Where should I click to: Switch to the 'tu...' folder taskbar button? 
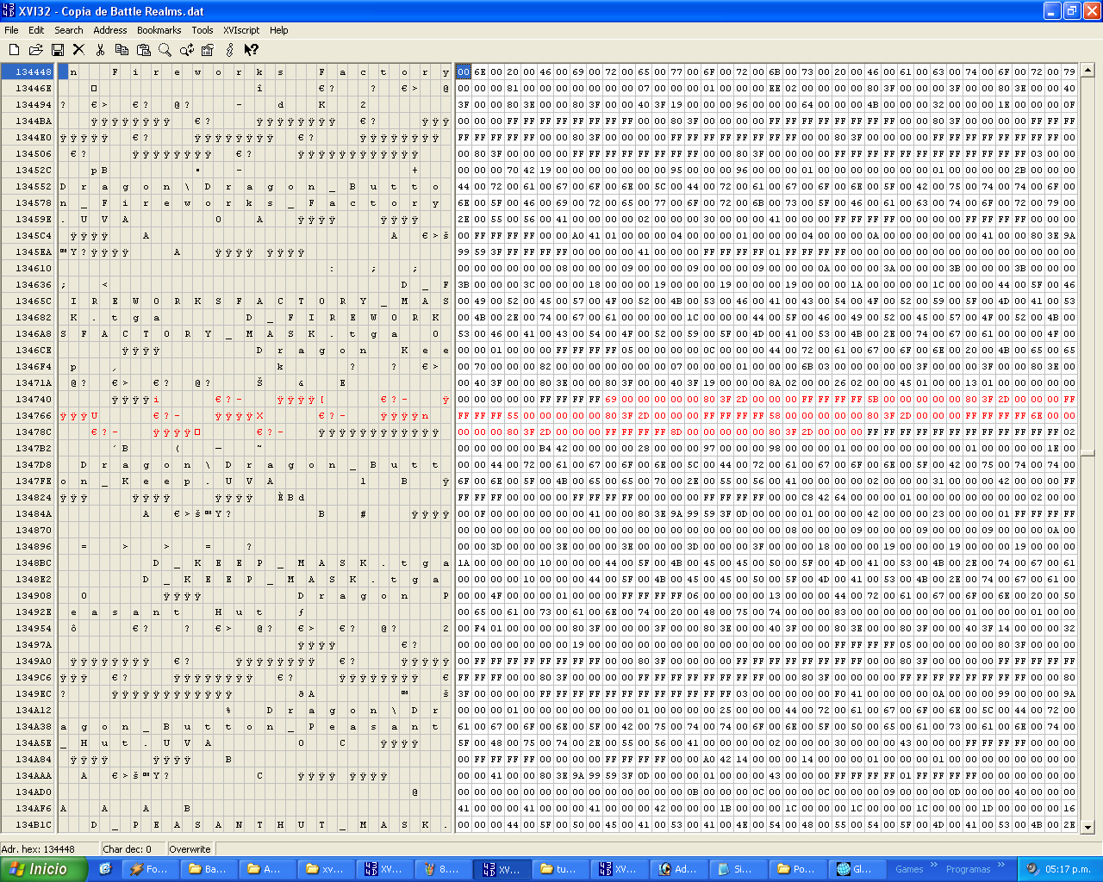560,869
